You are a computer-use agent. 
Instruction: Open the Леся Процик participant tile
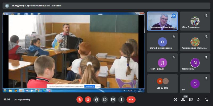pyautogui.click(x=162, y=63)
